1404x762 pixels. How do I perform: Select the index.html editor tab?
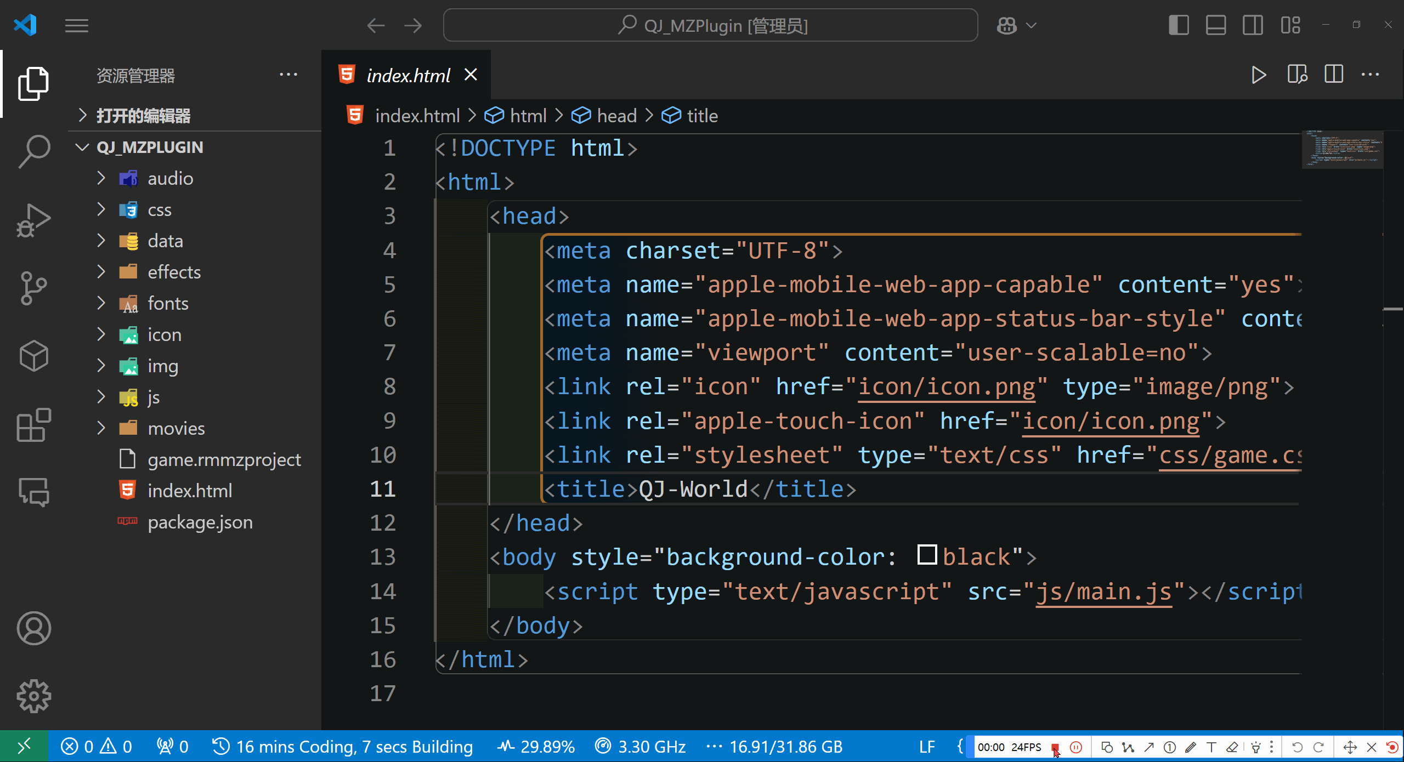[x=407, y=75]
